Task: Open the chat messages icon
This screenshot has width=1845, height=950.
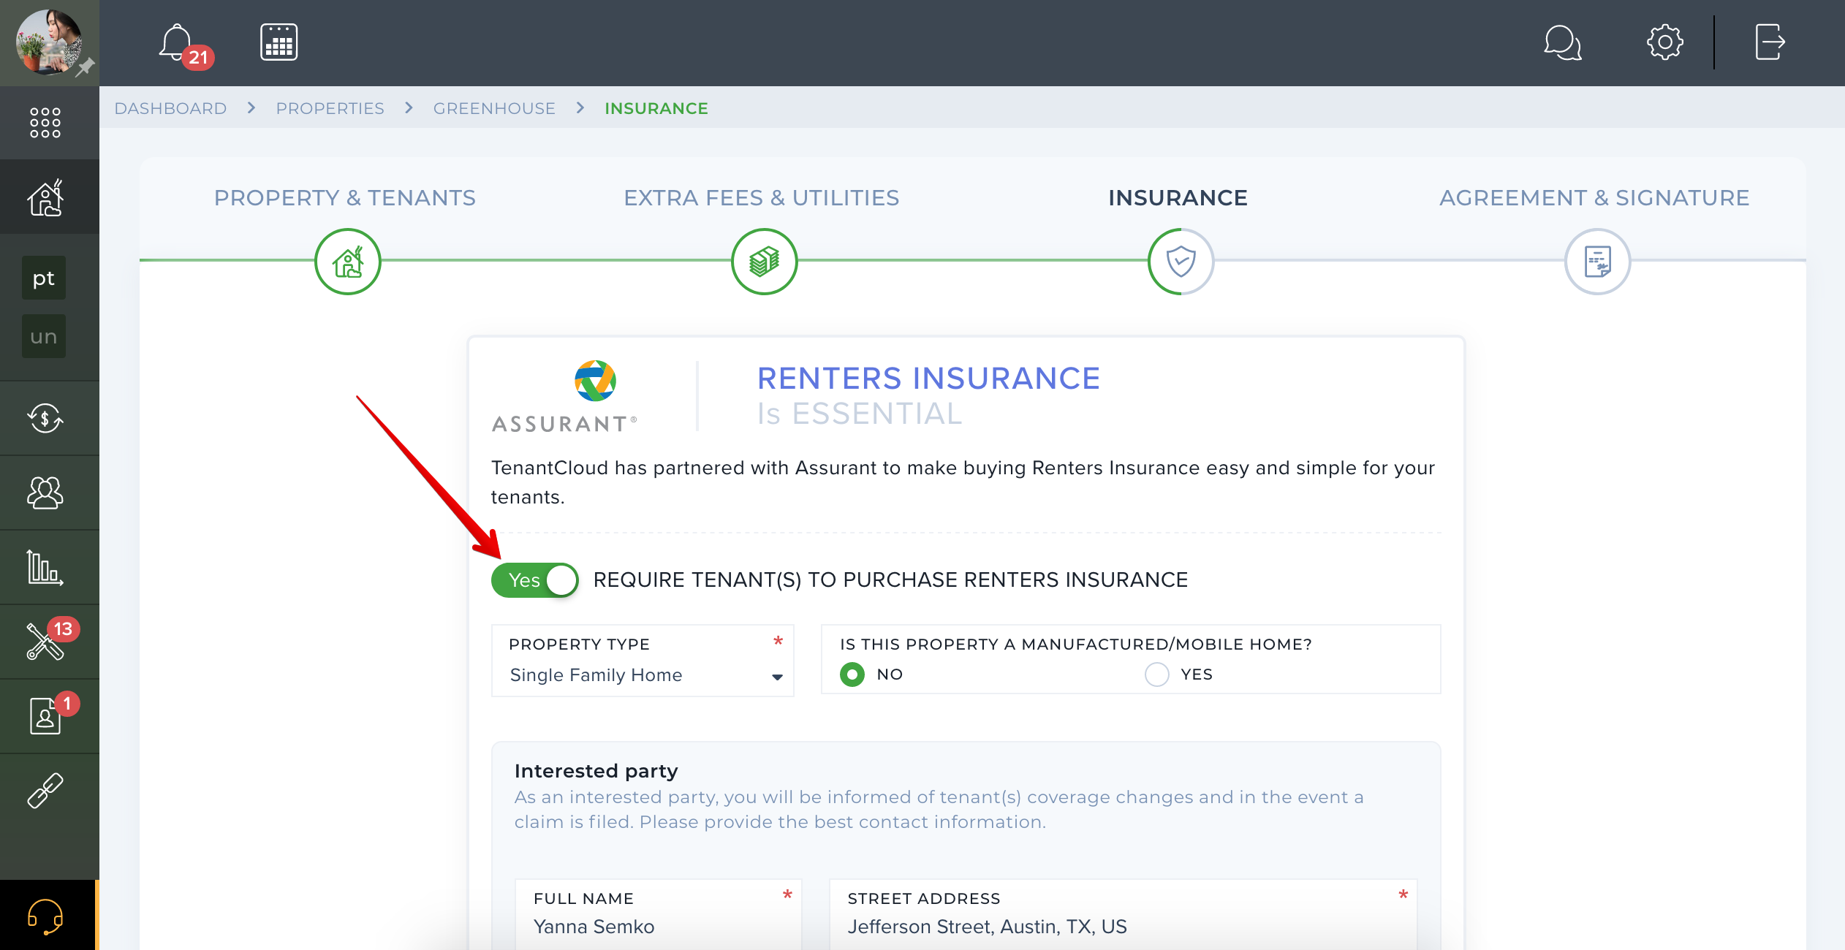Action: [1562, 42]
